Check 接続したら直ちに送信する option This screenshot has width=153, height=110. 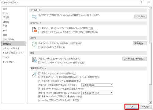(x=39, y=47)
